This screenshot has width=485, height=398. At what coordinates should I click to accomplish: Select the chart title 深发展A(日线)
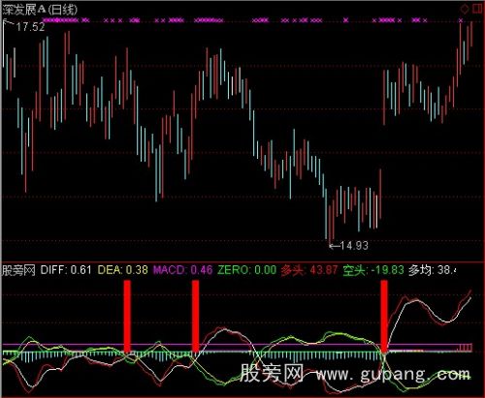[x=40, y=10]
